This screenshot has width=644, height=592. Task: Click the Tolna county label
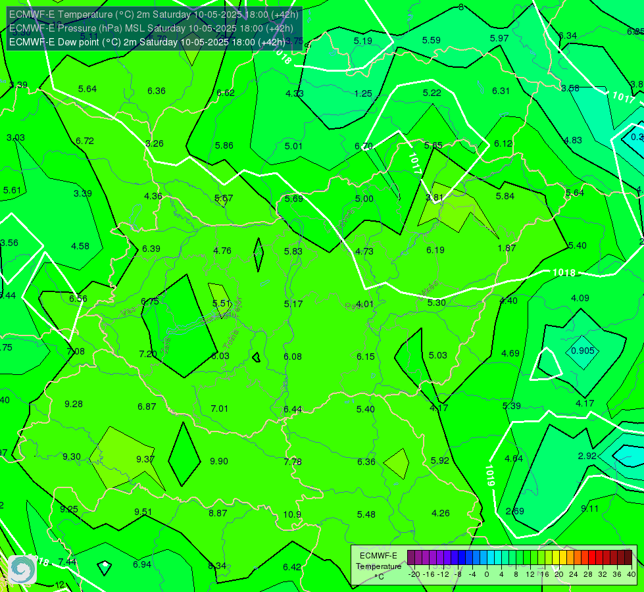tap(231, 339)
